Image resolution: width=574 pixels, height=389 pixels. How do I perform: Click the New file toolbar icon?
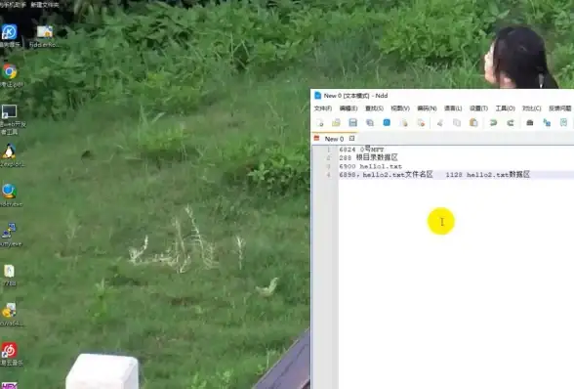(x=319, y=123)
